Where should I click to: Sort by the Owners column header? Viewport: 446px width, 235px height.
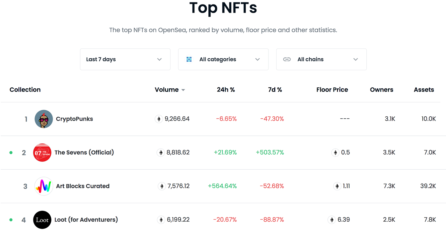[382, 90]
